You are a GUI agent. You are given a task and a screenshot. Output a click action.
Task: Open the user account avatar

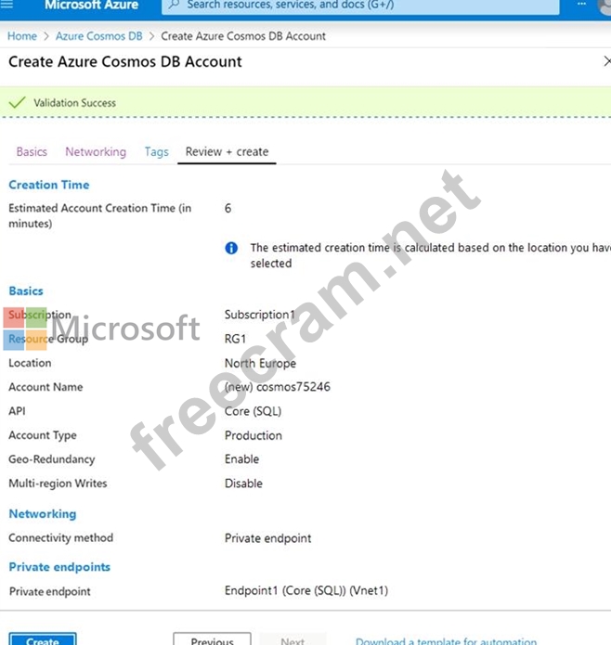coord(604,6)
